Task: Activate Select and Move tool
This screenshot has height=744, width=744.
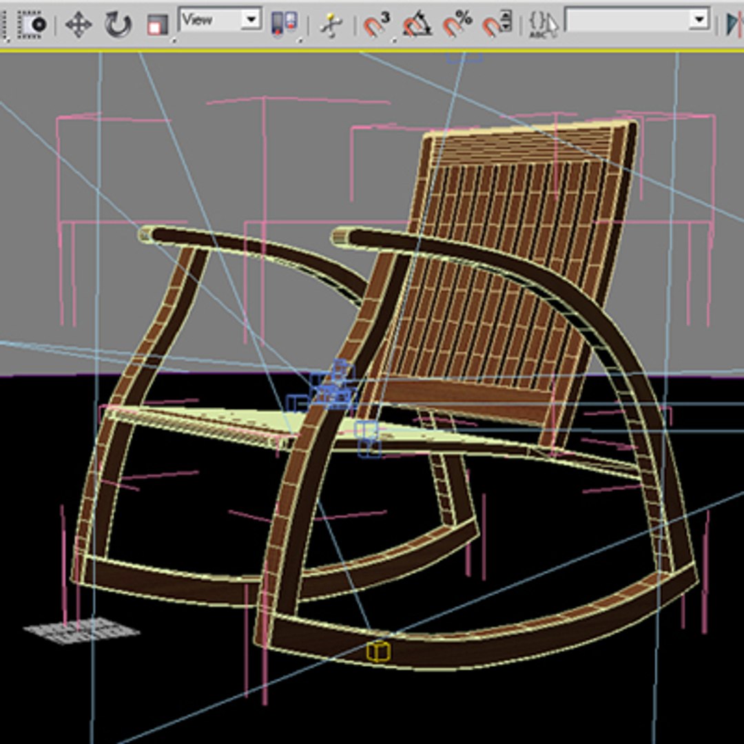Action: [79, 24]
